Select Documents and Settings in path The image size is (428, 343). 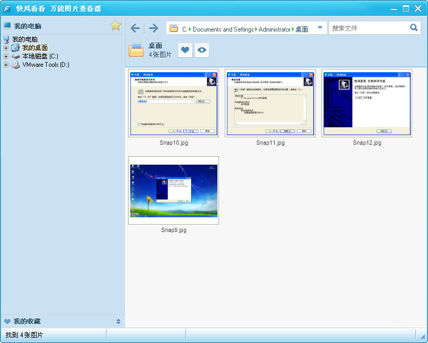point(223,29)
